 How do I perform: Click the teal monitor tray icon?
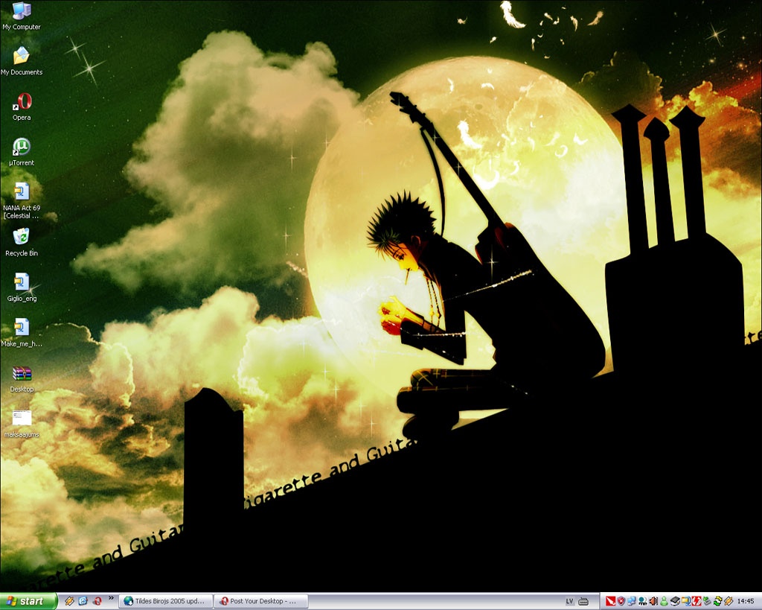click(x=642, y=601)
